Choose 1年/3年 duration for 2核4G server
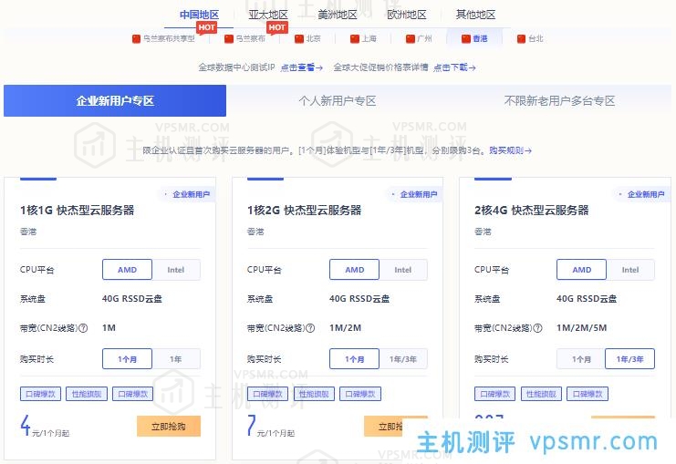Image resolution: width=676 pixels, height=464 pixels. pyautogui.click(x=629, y=359)
